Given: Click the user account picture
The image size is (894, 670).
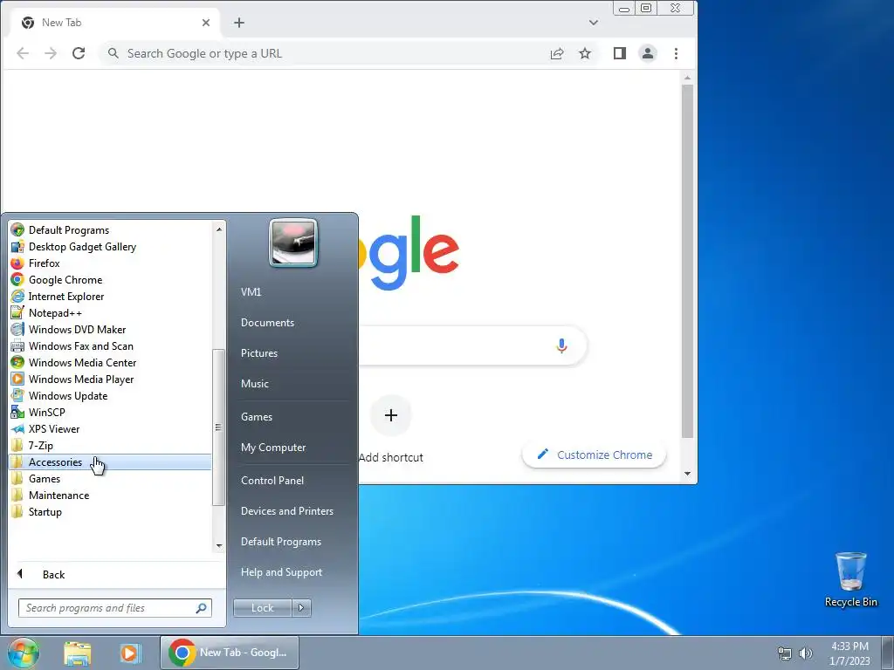Looking at the screenshot, I should point(293,243).
